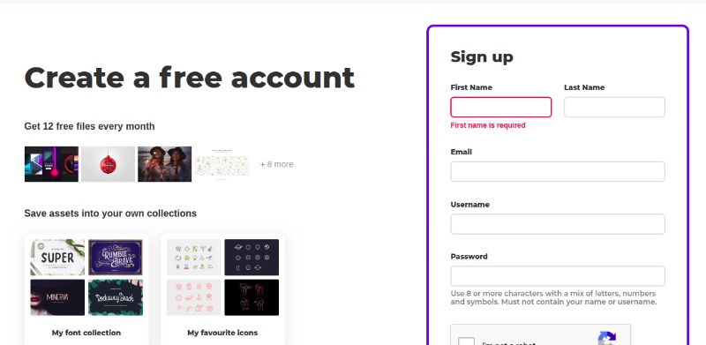Open the red Christmas ornament thumbnail
The height and width of the screenshot is (345, 706).
(x=108, y=164)
